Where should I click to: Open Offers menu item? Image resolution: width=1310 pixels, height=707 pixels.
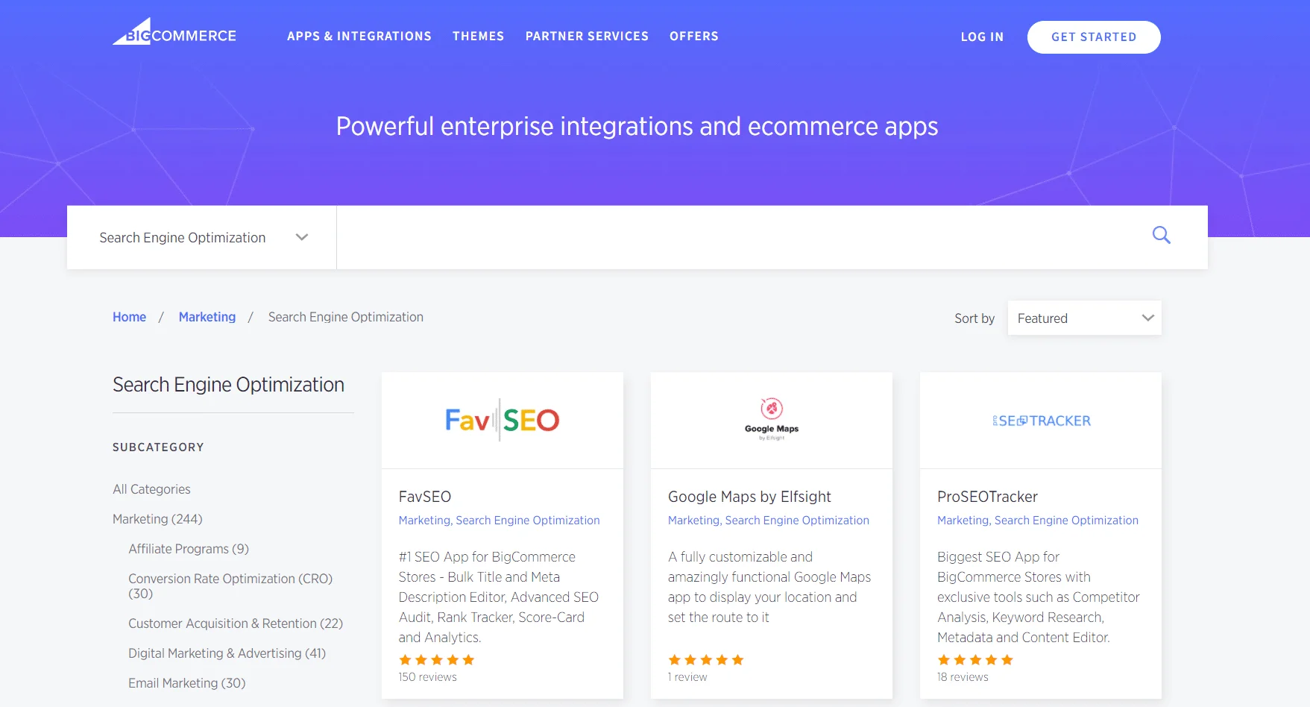point(693,36)
